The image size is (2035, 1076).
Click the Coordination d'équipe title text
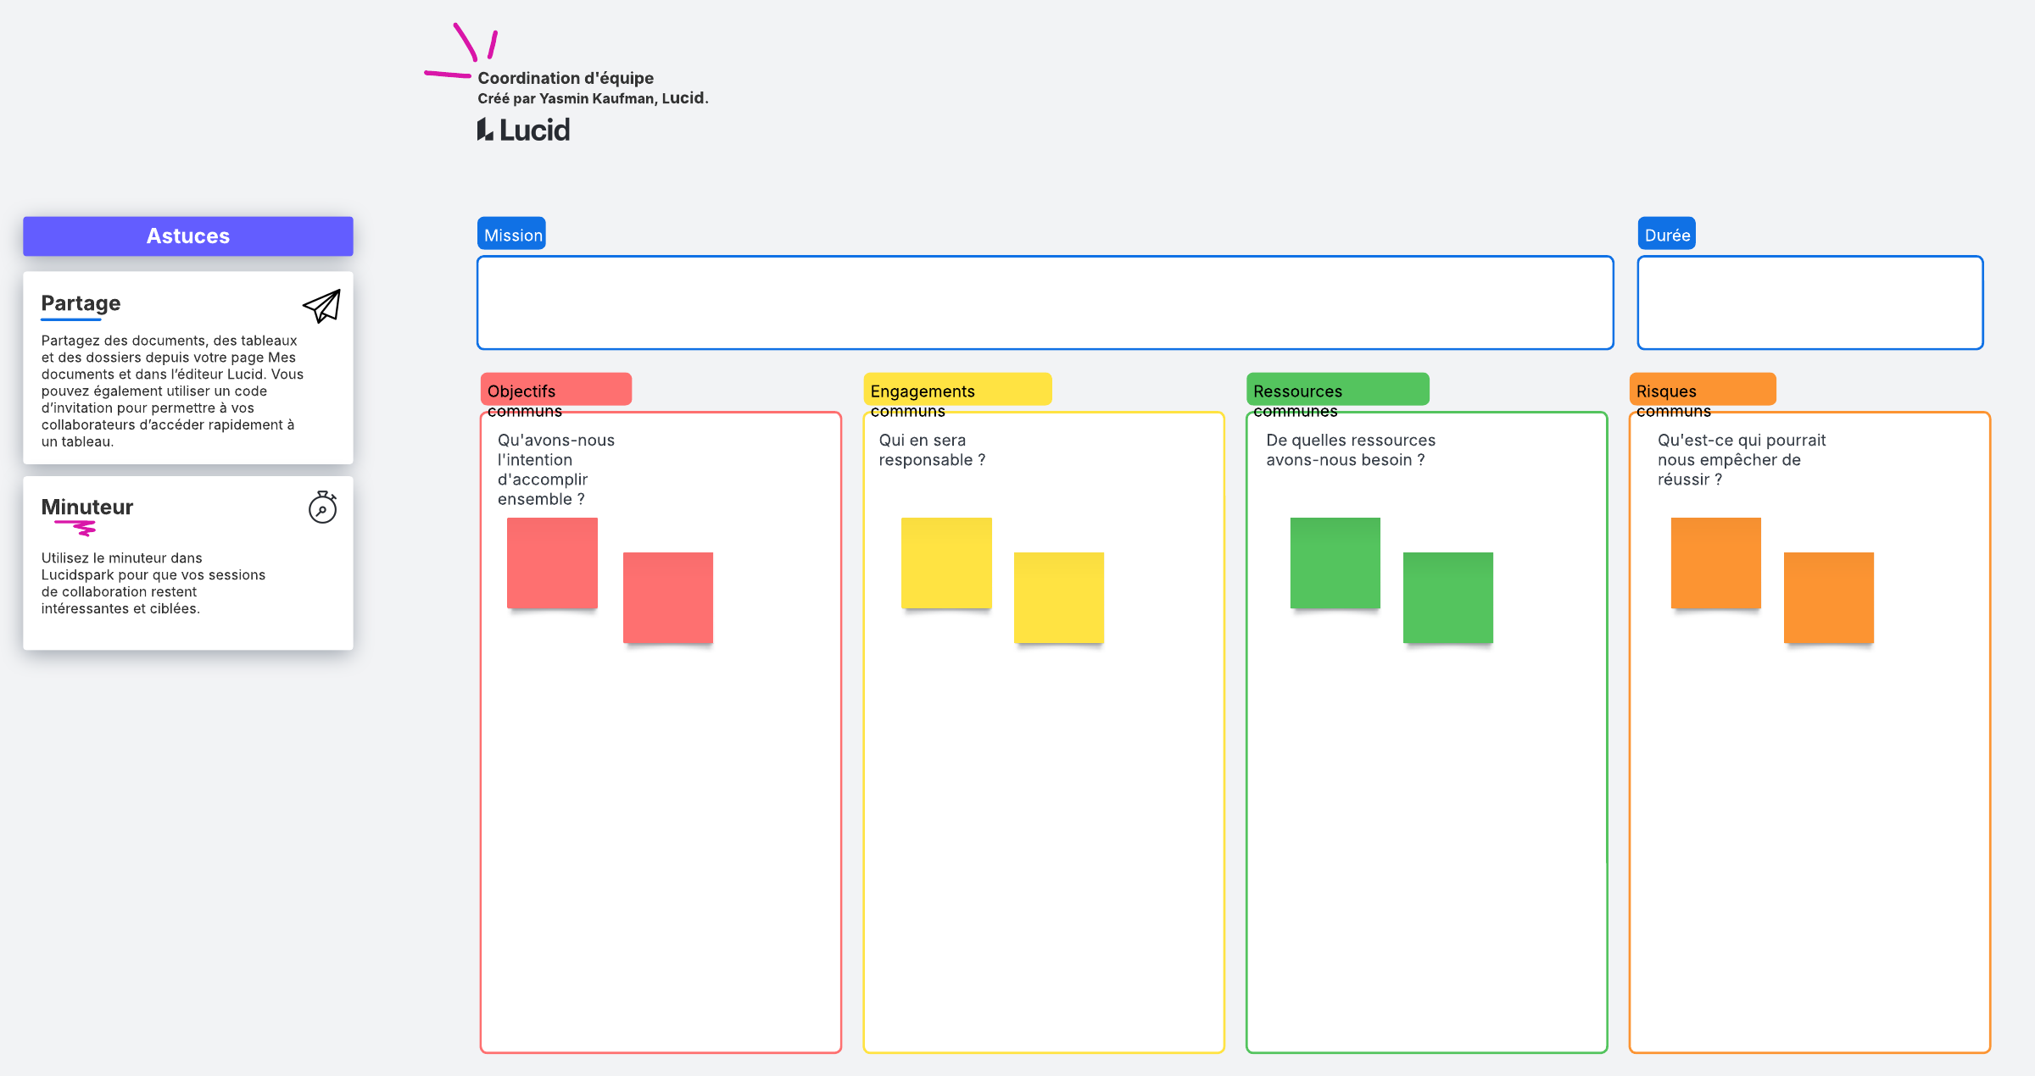click(x=566, y=78)
